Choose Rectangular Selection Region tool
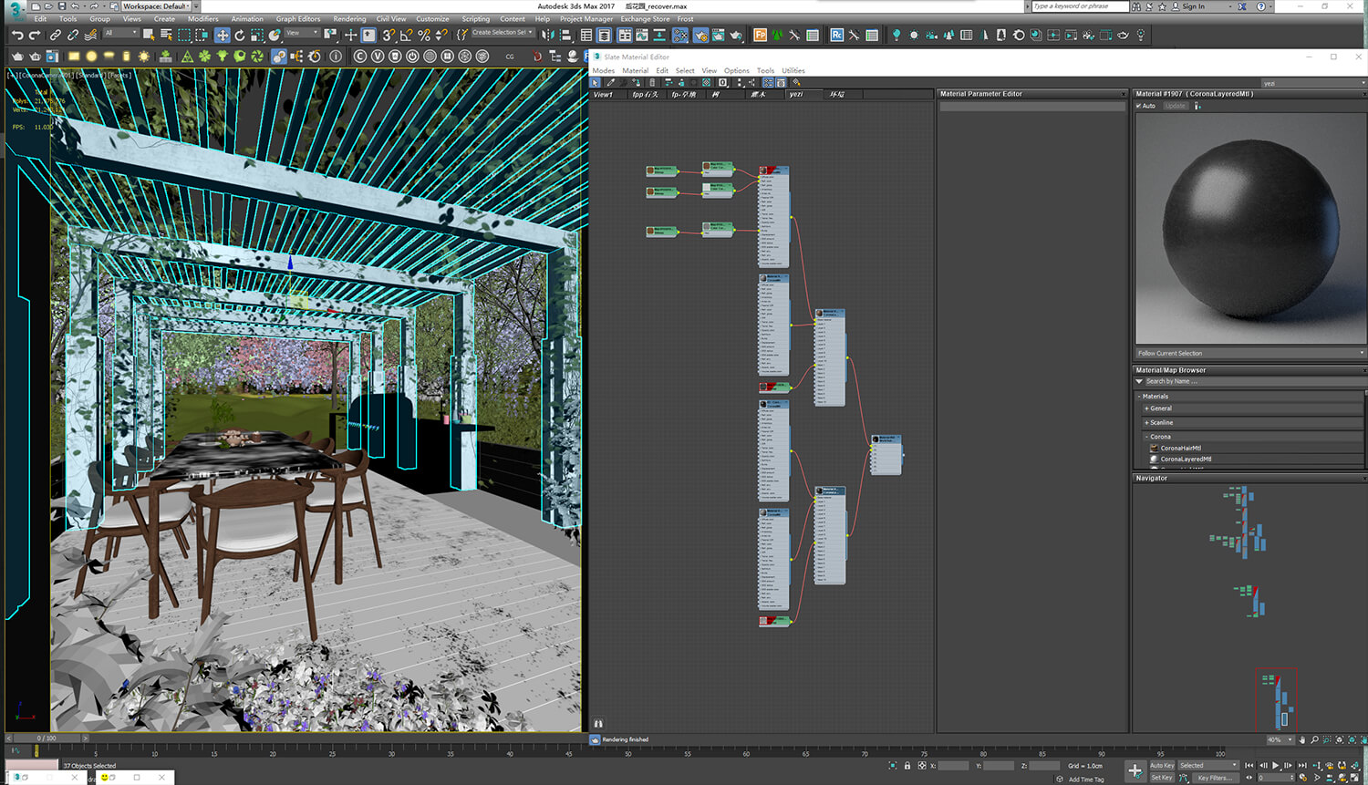 point(185,36)
